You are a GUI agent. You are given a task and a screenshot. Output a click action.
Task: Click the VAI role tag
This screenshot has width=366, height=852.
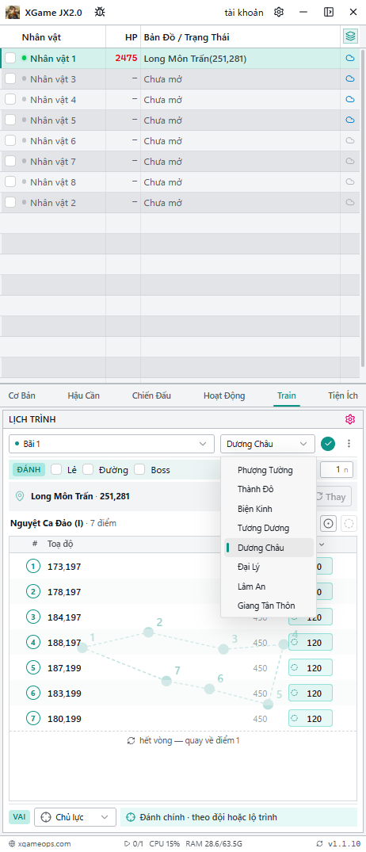click(x=19, y=816)
